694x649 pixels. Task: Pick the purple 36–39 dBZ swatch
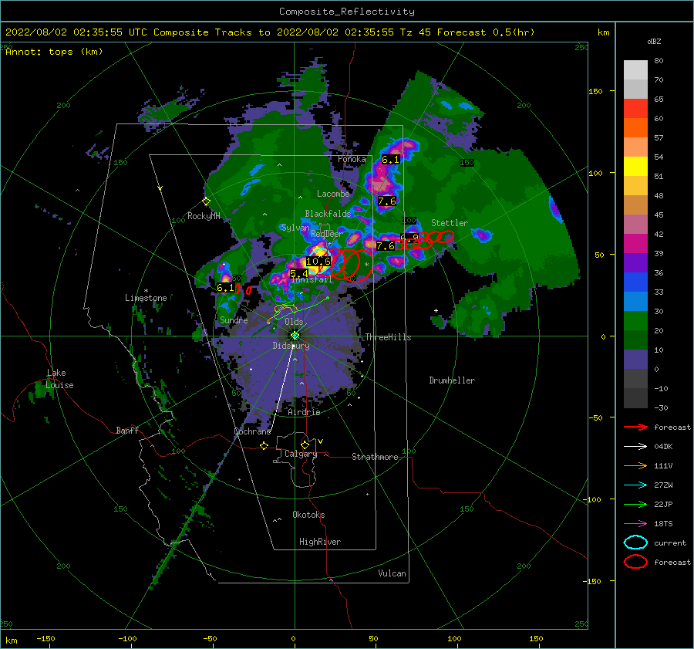coord(635,263)
